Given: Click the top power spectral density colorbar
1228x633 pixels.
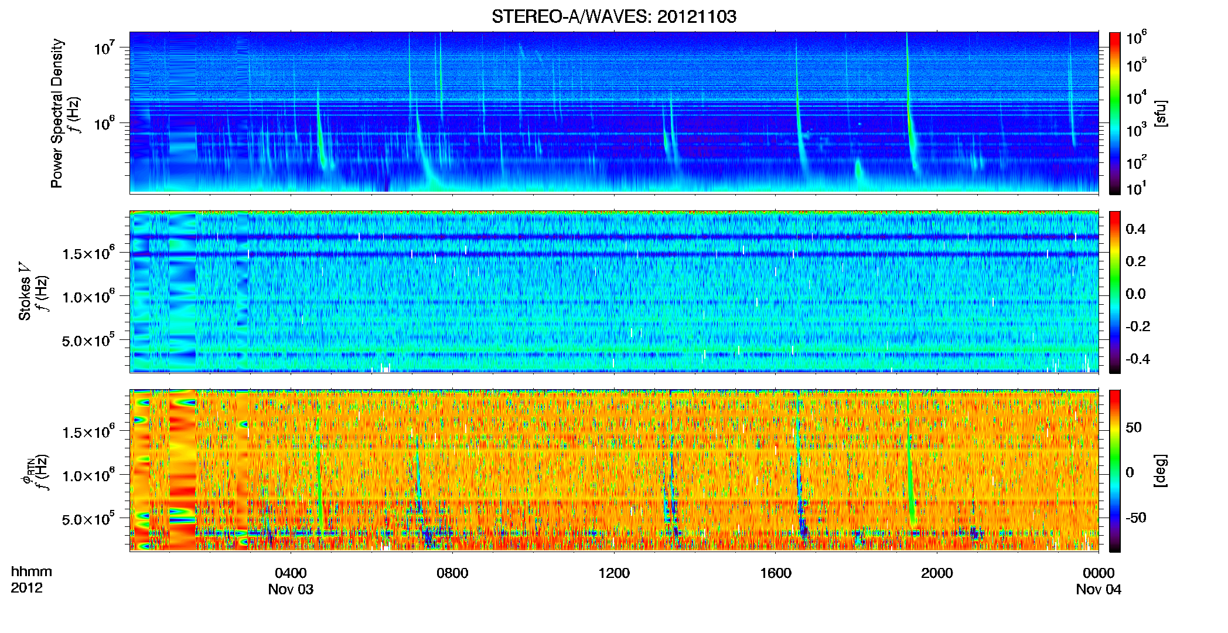Looking at the screenshot, I should (1115, 113).
